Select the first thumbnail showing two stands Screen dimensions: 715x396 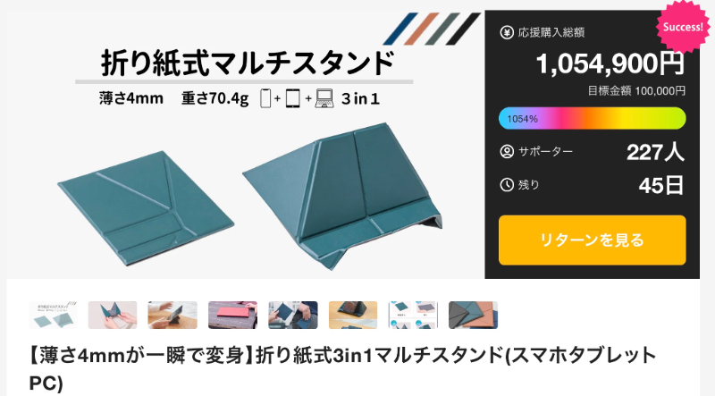tap(53, 315)
